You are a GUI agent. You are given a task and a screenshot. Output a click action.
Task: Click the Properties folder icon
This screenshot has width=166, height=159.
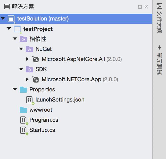[x=23, y=90]
